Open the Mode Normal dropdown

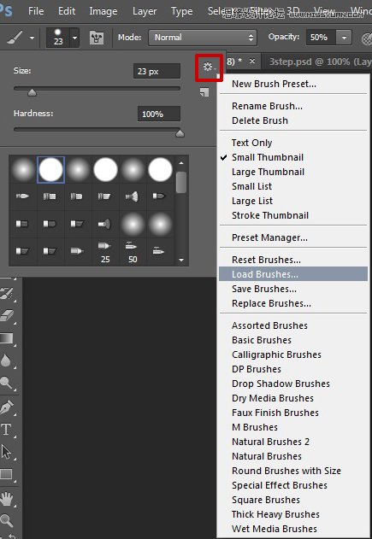click(x=203, y=38)
